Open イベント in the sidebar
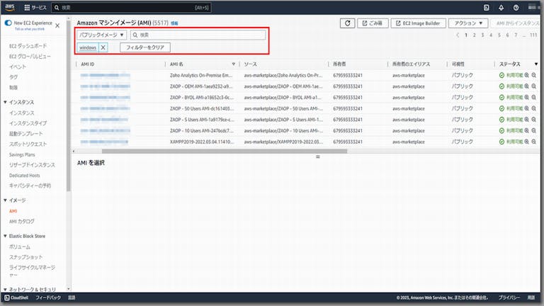Screen dimensions: 544x306 (18, 67)
